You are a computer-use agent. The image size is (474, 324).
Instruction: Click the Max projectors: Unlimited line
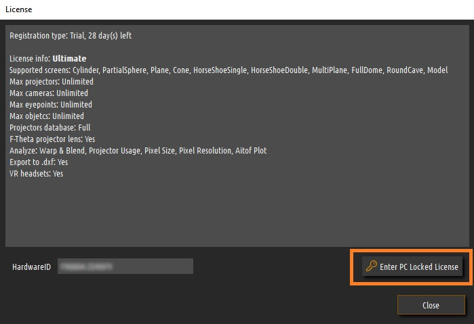(52, 81)
